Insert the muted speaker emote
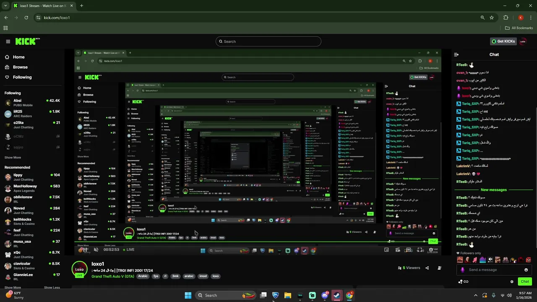 pos(490,260)
